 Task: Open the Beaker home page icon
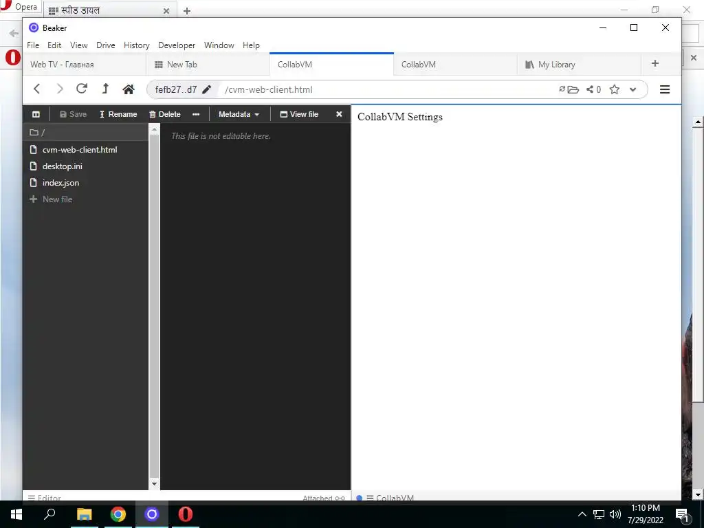tap(129, 89)
